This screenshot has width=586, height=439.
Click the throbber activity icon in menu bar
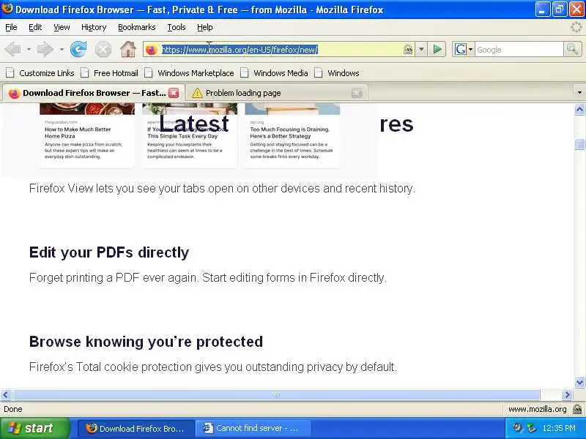[x=576, y=27]
